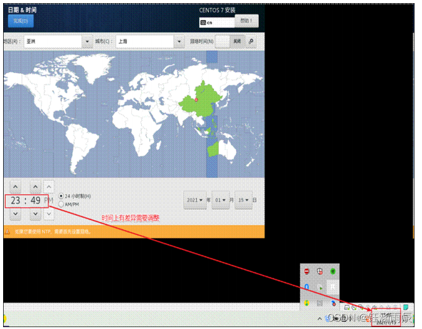Open NTP server settings gear icon
The height and width of the screenshot is (329, 422).
[x=251, y=41]
